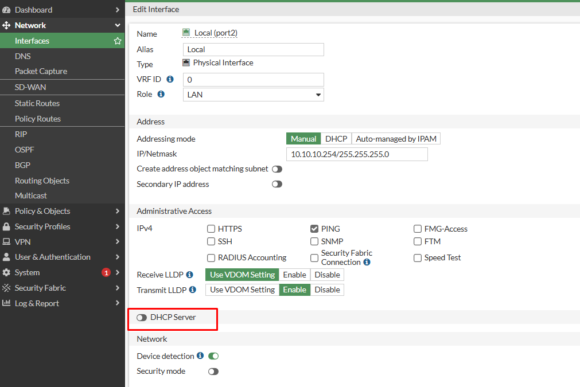Toggle Secondary IP address switch
This screenshot has width=580, height=387.
coord(277,184)
